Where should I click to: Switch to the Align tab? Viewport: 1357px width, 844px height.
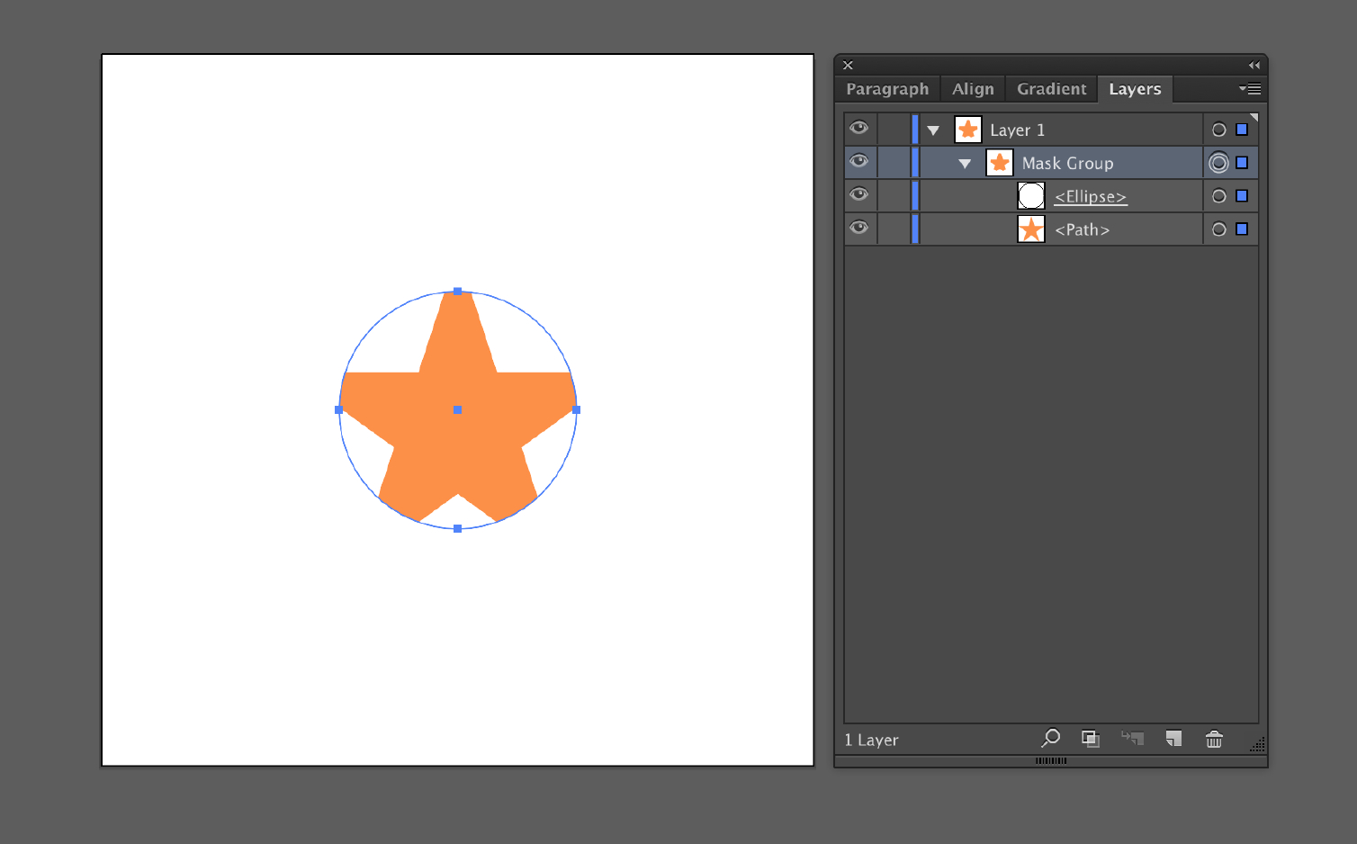tap(973, 89)
